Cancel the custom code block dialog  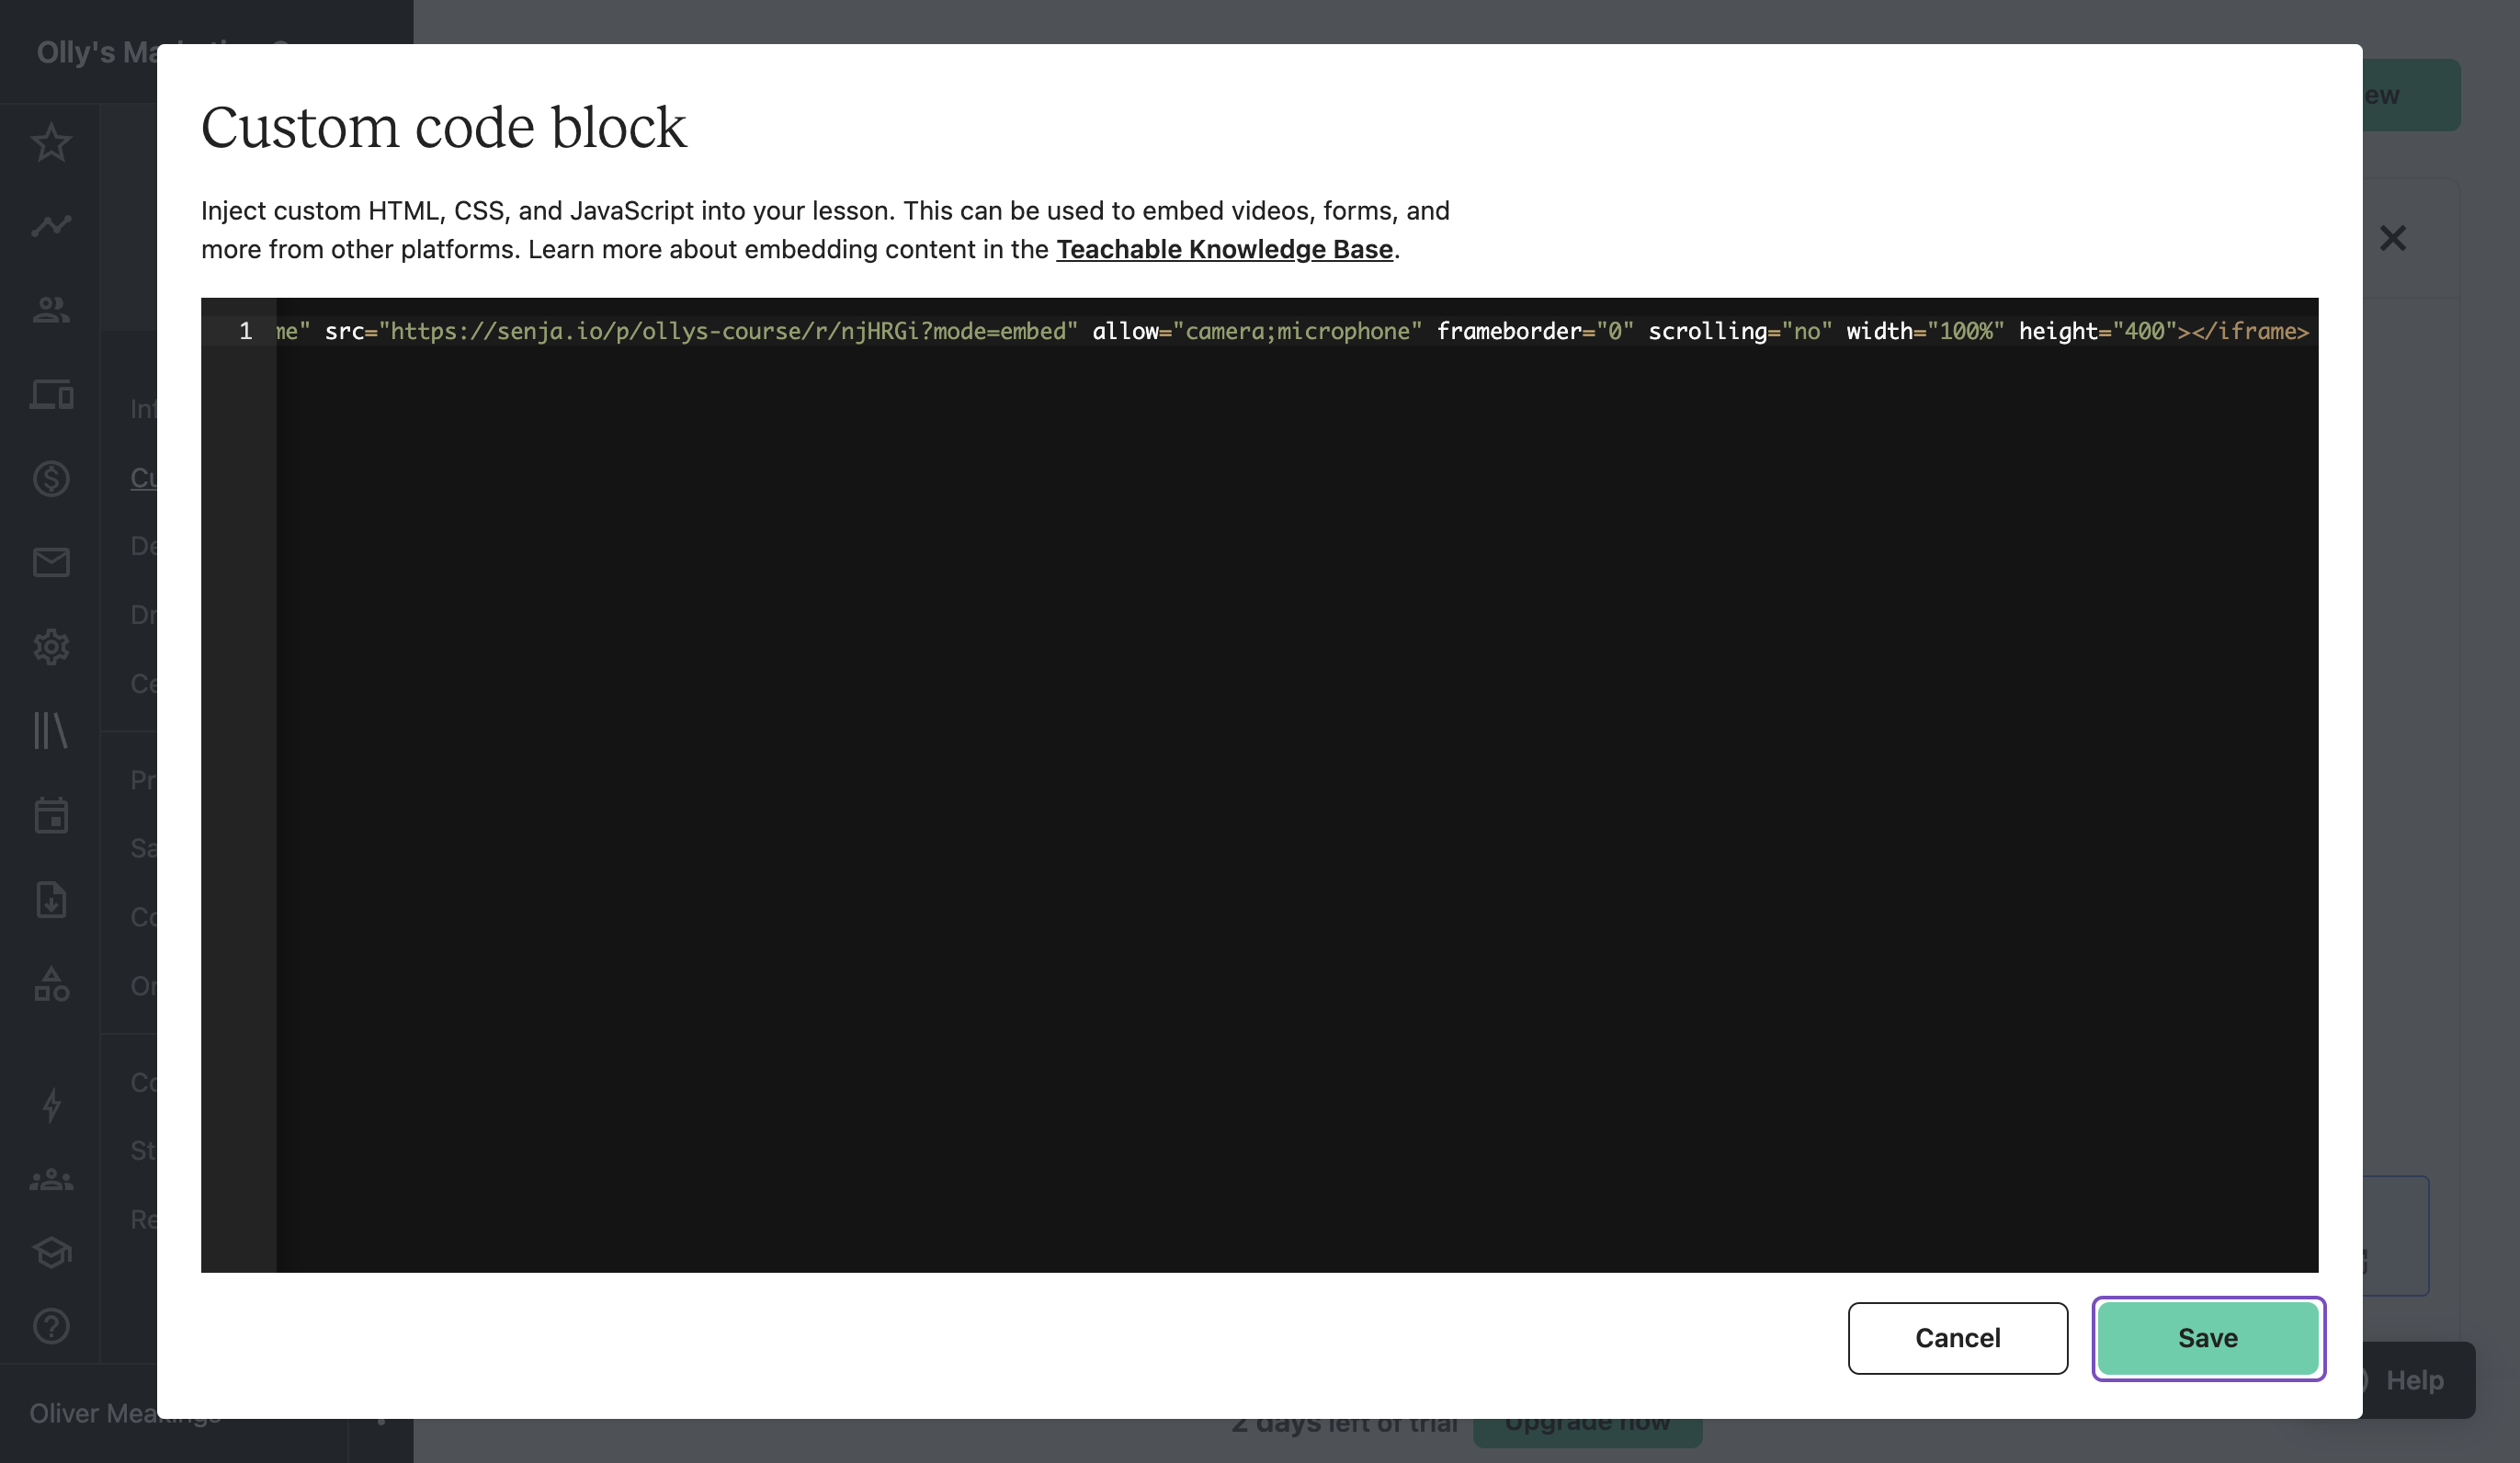pos(1957,1338)
